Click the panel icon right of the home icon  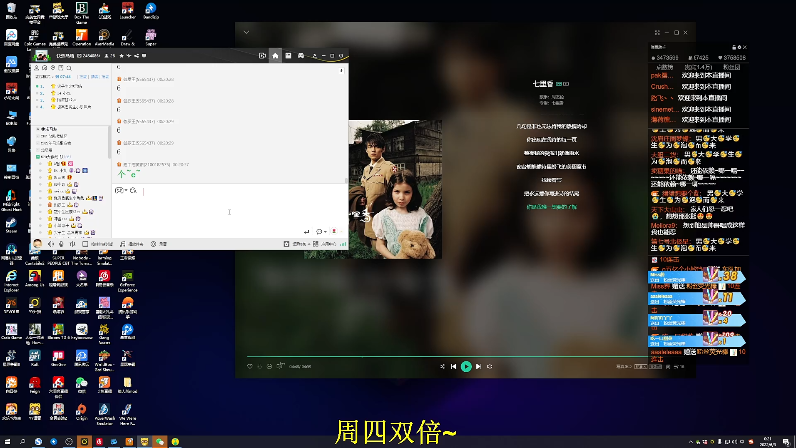tap(288, 56)
